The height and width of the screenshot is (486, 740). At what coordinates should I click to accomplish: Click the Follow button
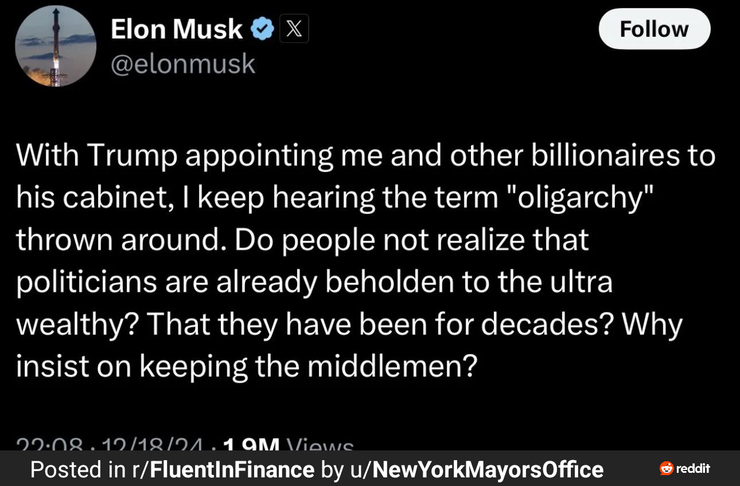tap(655, 29)
